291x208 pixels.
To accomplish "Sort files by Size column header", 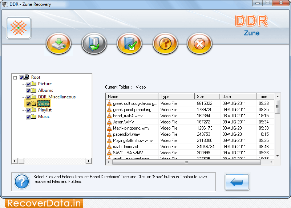I will 207,97.
